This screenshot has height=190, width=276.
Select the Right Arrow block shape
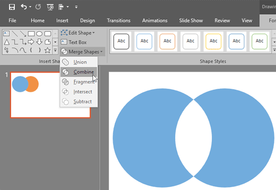click(31, 42)
